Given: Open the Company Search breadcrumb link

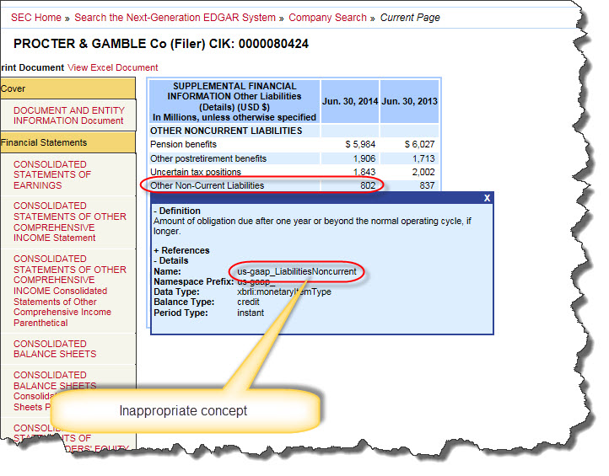Looking at the screenshot, I should (x=327, y=18).
